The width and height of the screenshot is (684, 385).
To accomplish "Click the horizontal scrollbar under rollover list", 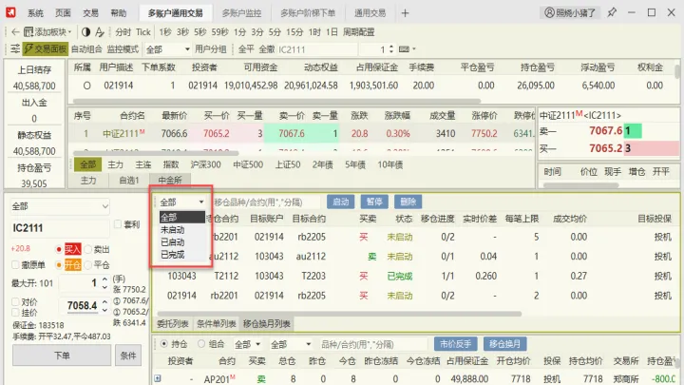I will (339, 314).
